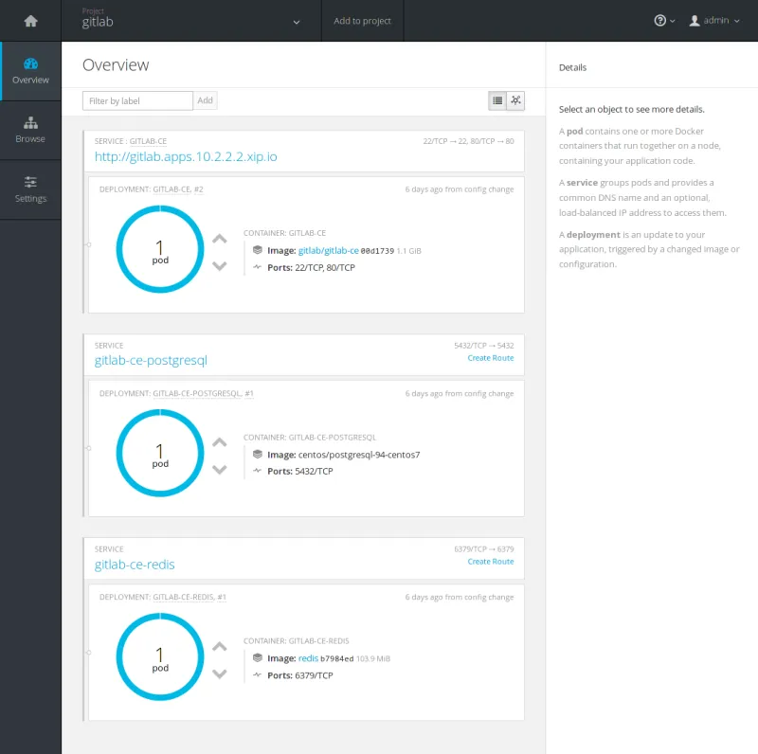
Task: Click Create Route for gitlab-ce-postgresql
Action: (x=490, y=358)
